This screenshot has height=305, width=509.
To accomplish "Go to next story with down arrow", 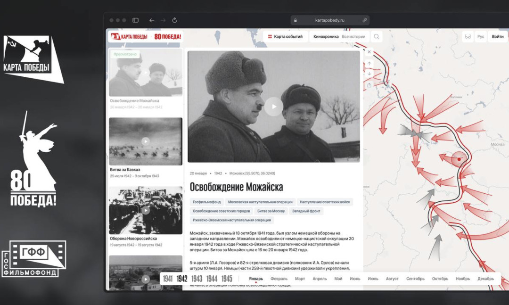I will 369,74.
